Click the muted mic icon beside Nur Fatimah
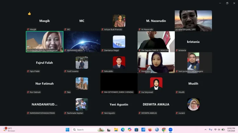 click(x=28, y=92)
